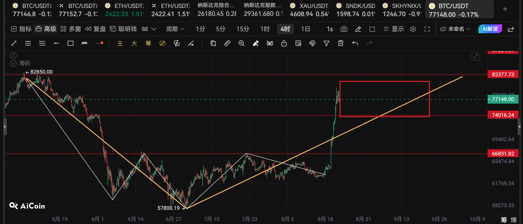The height and width of the screenshot is (224, 523).
Task: Open the SKHYNIX tab
Action: click(x=402, y=10)
